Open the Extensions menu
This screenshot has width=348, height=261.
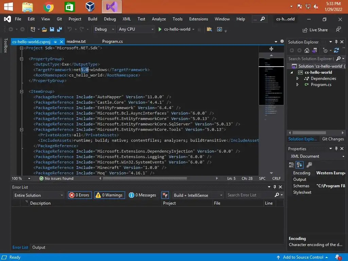coord(198,19)
